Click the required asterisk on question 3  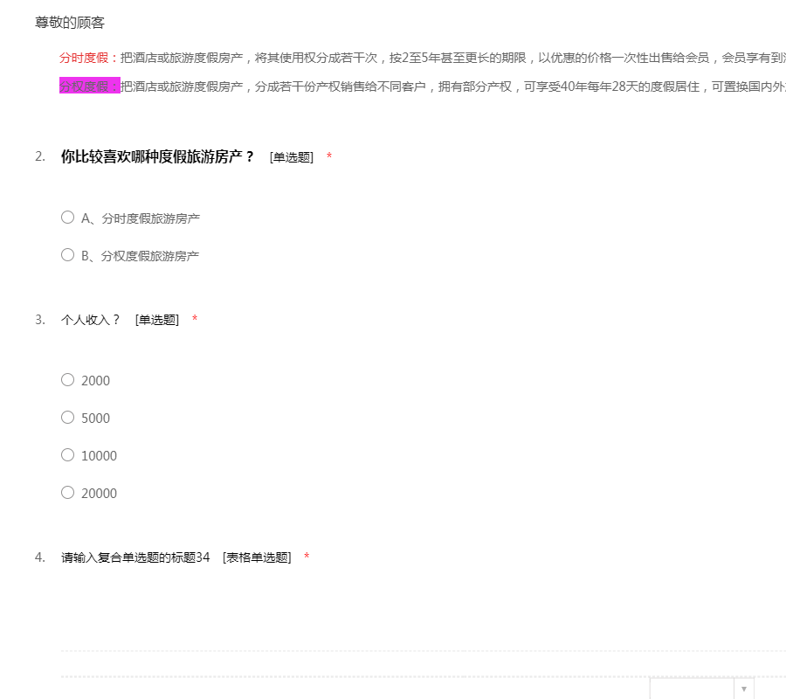pos(195,320)
